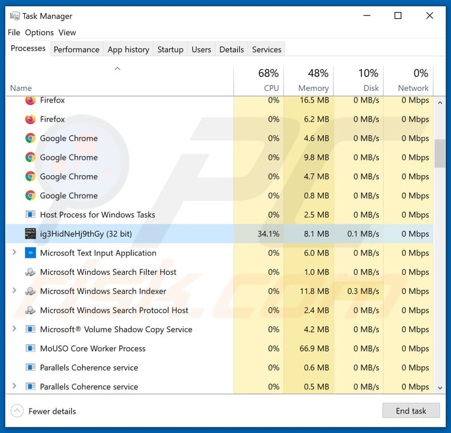Switch to the Details tab
Viewport: 451px width, 433px height.
(232, 50)
